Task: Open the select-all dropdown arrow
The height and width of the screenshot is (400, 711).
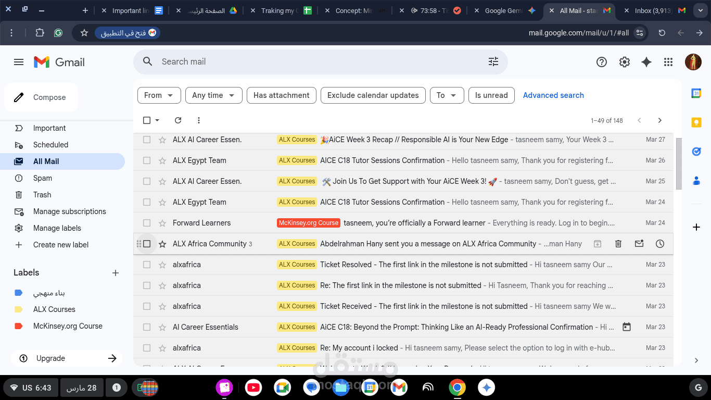Action: click(x=158, y=120)
